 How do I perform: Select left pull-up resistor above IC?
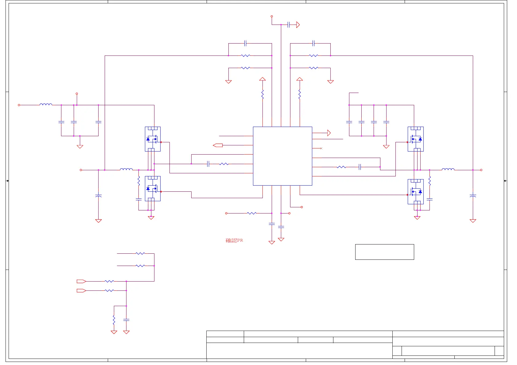pos(262,94)
